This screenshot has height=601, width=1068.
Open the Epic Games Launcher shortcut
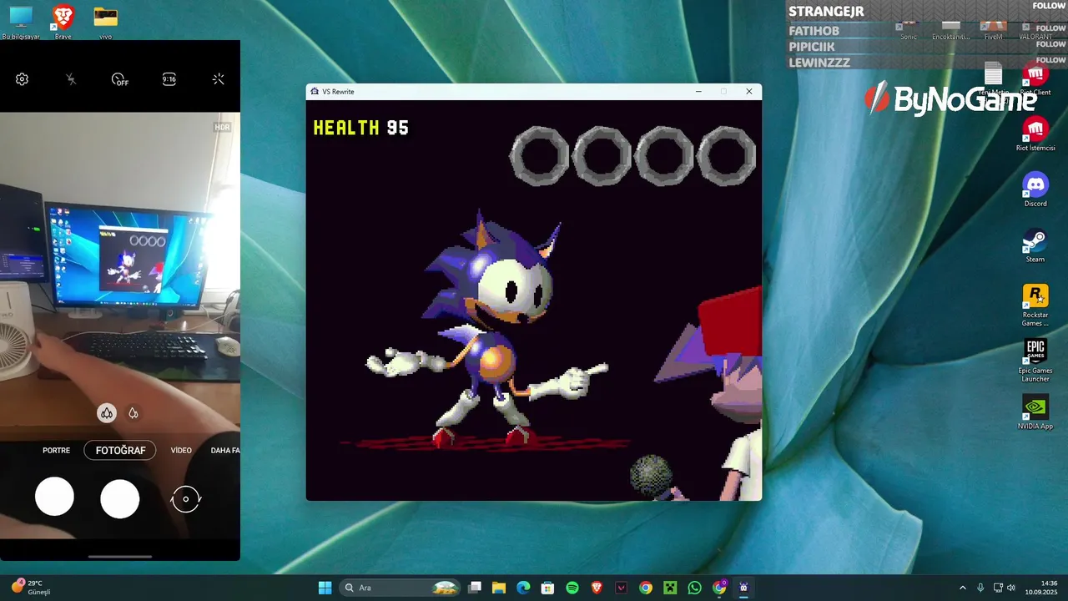[1035, 361]
